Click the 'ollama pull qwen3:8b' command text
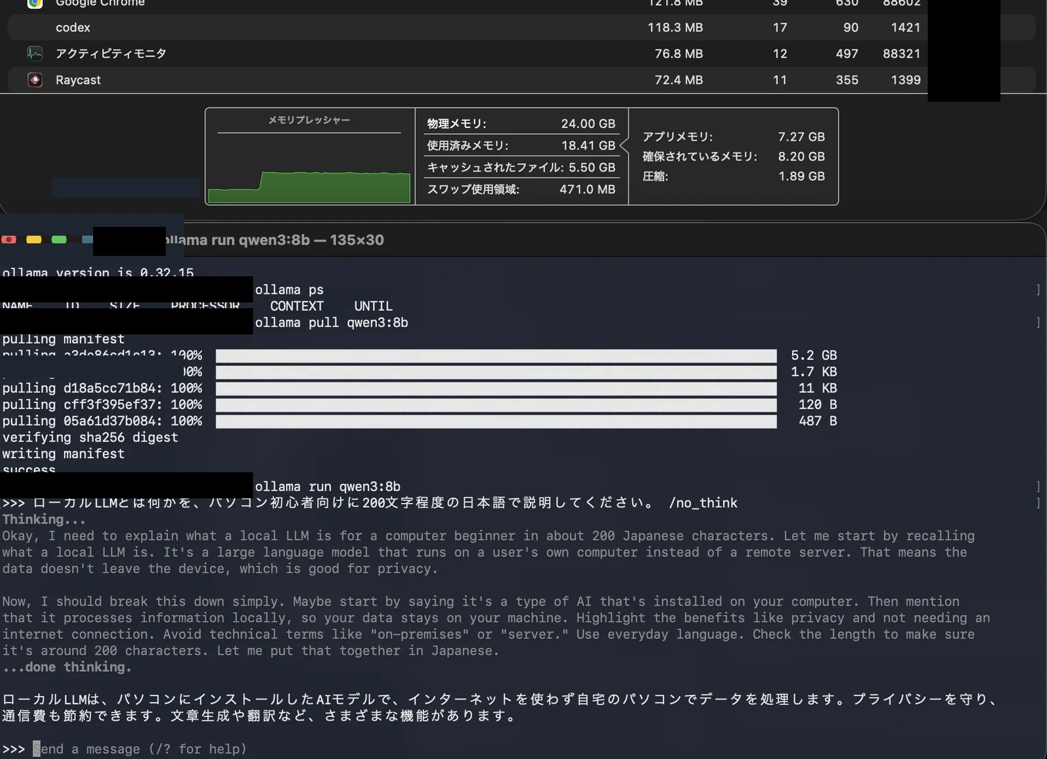The width and height of the screenshot is (1047, 759). point(332,322)
